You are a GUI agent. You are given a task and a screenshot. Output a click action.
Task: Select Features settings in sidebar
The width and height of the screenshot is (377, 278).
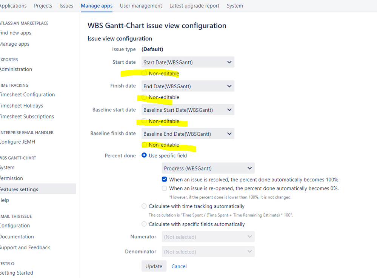click(38, 189)
